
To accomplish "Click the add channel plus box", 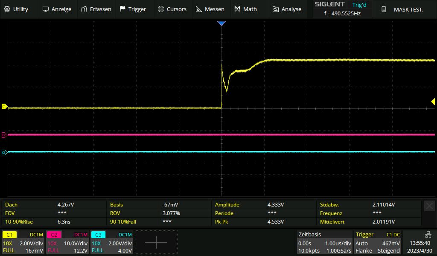I will [x=156, y=242].
